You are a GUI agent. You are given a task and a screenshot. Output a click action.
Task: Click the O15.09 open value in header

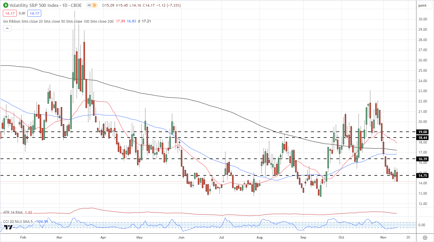[x=108, y=5]
